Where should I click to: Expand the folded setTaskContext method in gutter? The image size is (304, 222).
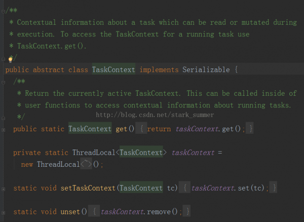(x=4, y=189)
